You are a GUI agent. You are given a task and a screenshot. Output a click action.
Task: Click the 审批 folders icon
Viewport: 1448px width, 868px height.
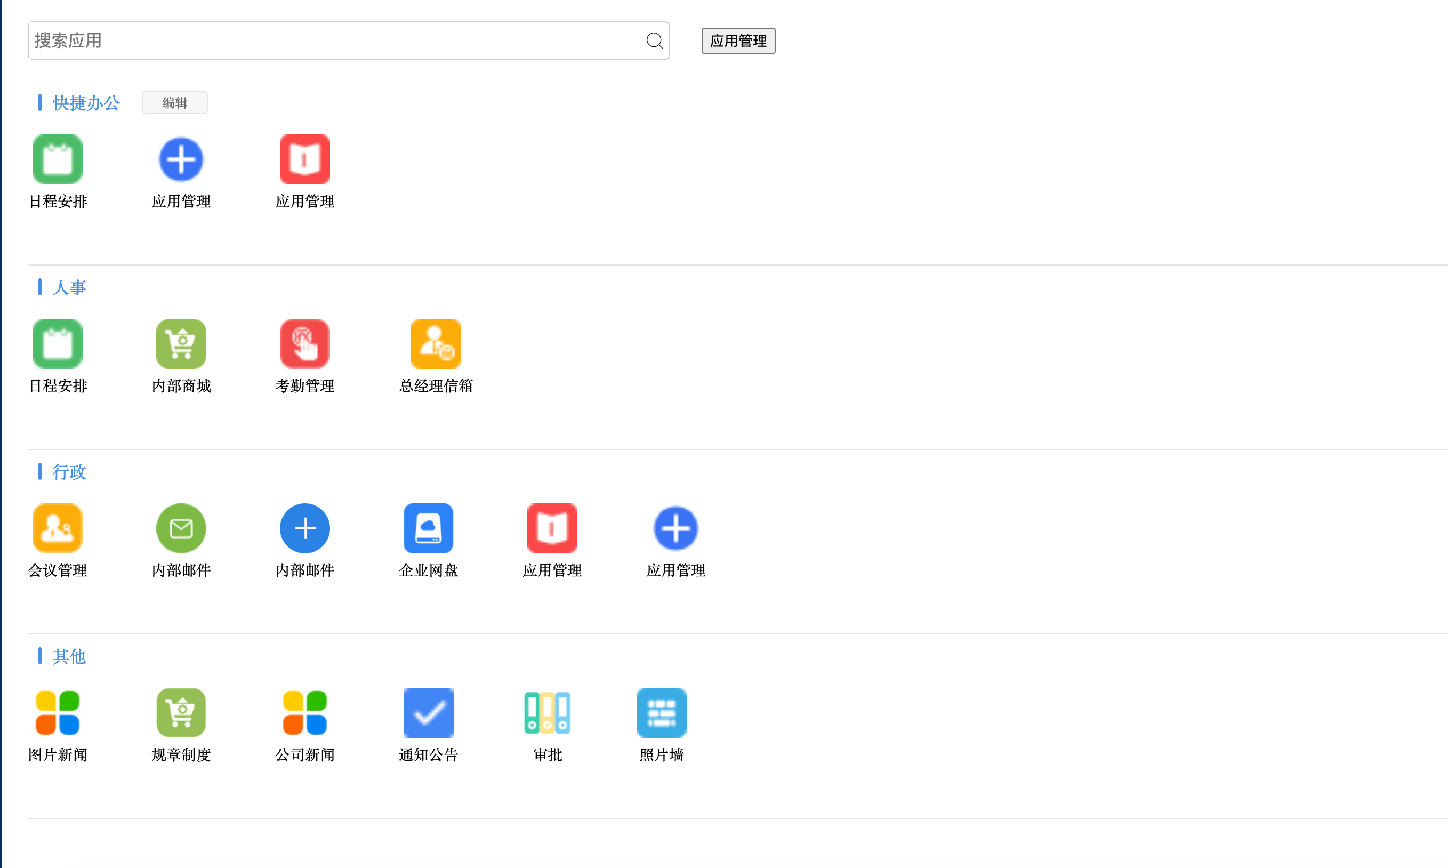(548, 712)
